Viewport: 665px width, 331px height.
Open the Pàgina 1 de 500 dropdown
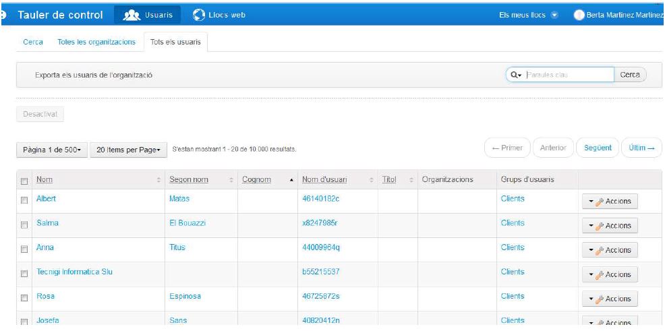pyautogui.click(x=51, y=148)
